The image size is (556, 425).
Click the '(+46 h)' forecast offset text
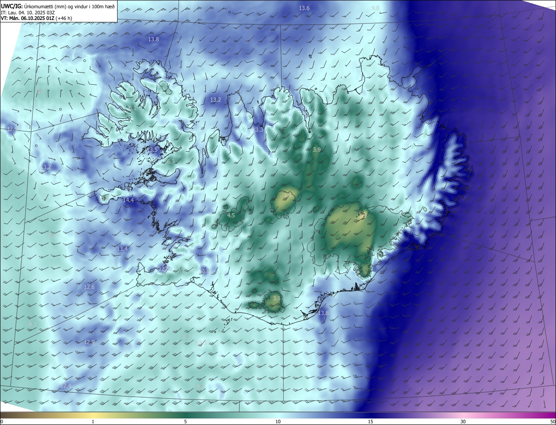coord(63,18)
